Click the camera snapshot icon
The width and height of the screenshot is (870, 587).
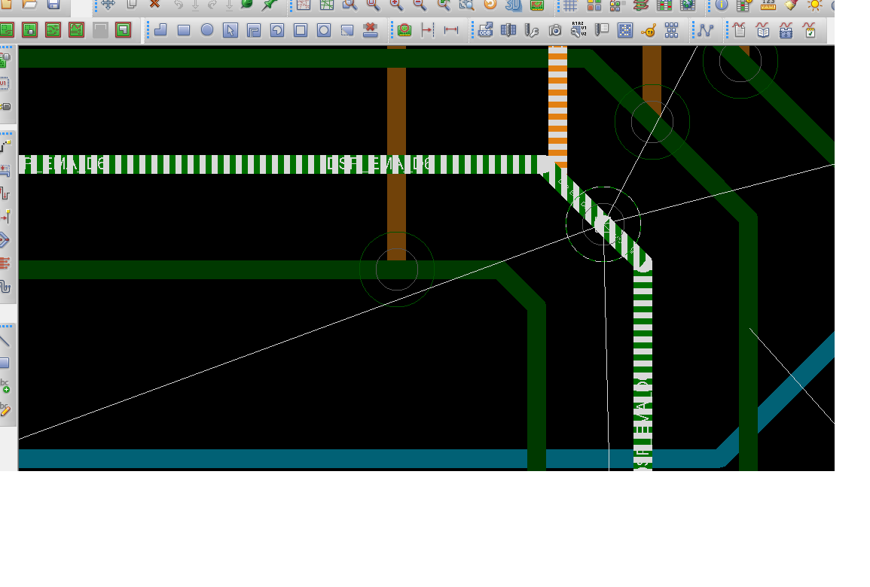coord(555,30)
